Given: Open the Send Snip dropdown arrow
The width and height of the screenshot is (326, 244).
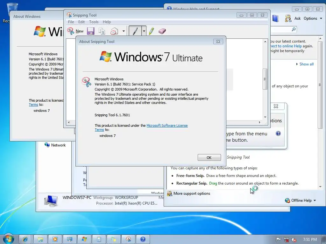Looking at the screenshot, I should (124, 31).
